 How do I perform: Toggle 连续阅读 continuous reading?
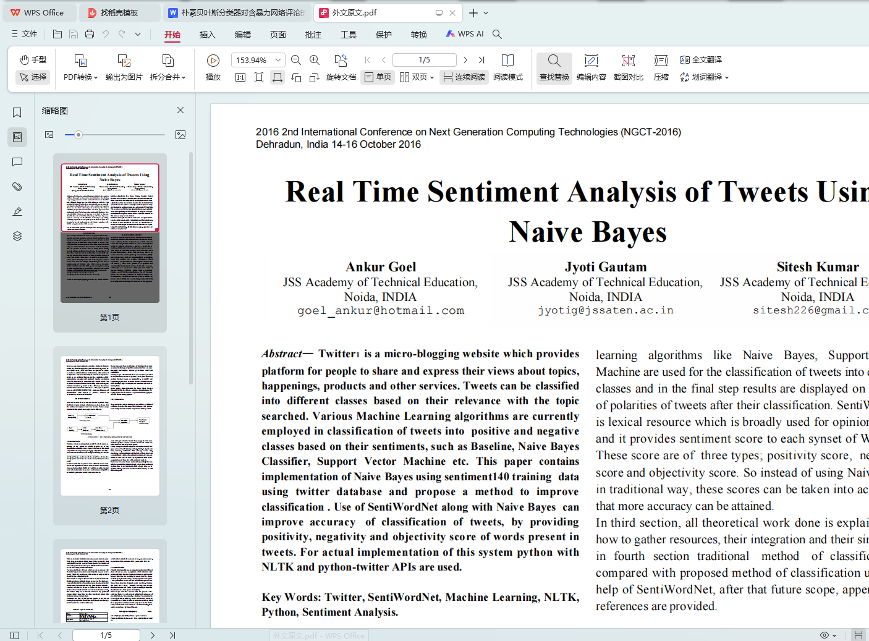[x=464, y=77]
